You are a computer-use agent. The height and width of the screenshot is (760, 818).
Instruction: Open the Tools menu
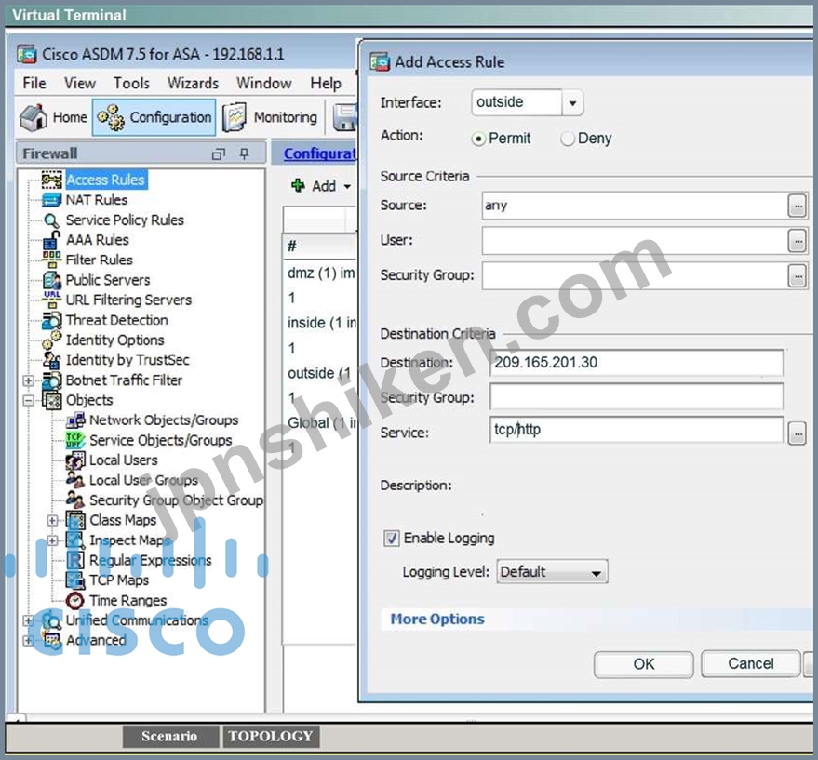click(131, 84)
